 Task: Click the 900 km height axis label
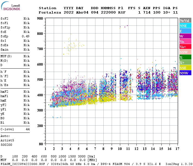pyautogui.click(x=40, y=19)
